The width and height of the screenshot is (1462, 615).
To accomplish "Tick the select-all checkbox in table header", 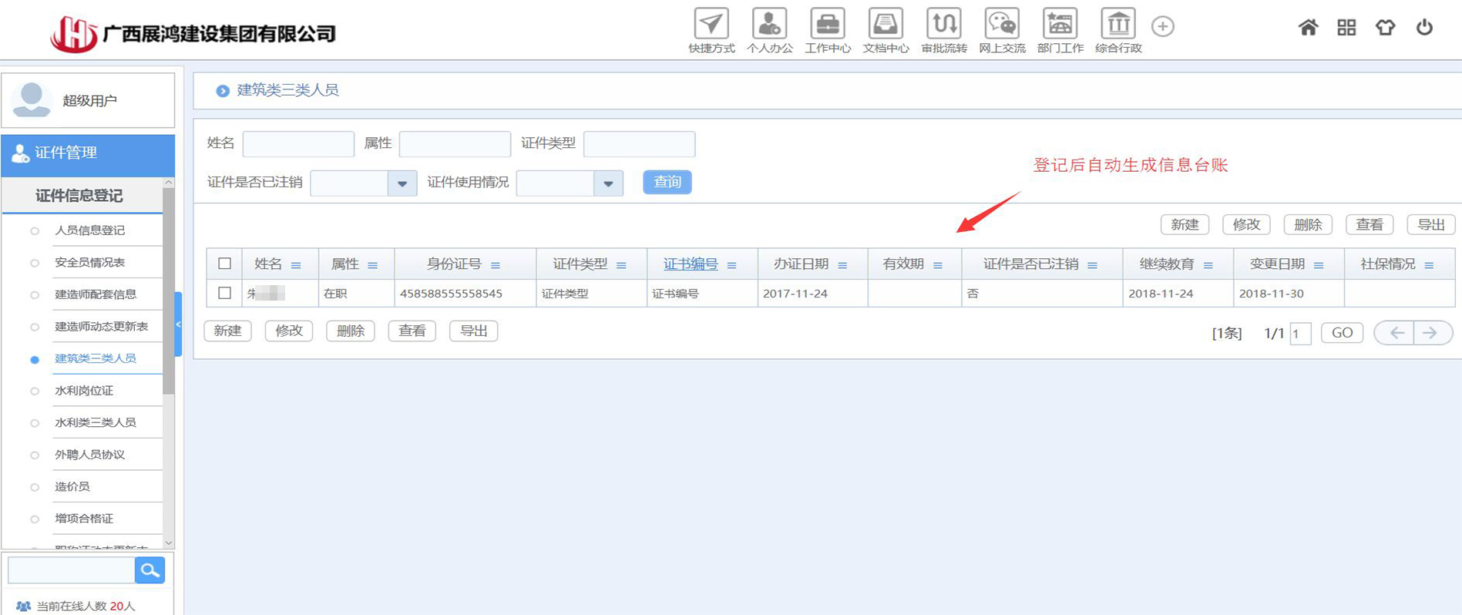I will point(224,264).
